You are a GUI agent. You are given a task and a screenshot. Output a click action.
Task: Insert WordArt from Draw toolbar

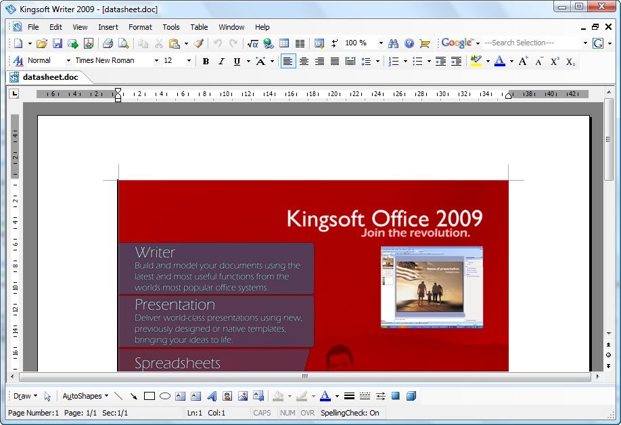coord(212,396)
